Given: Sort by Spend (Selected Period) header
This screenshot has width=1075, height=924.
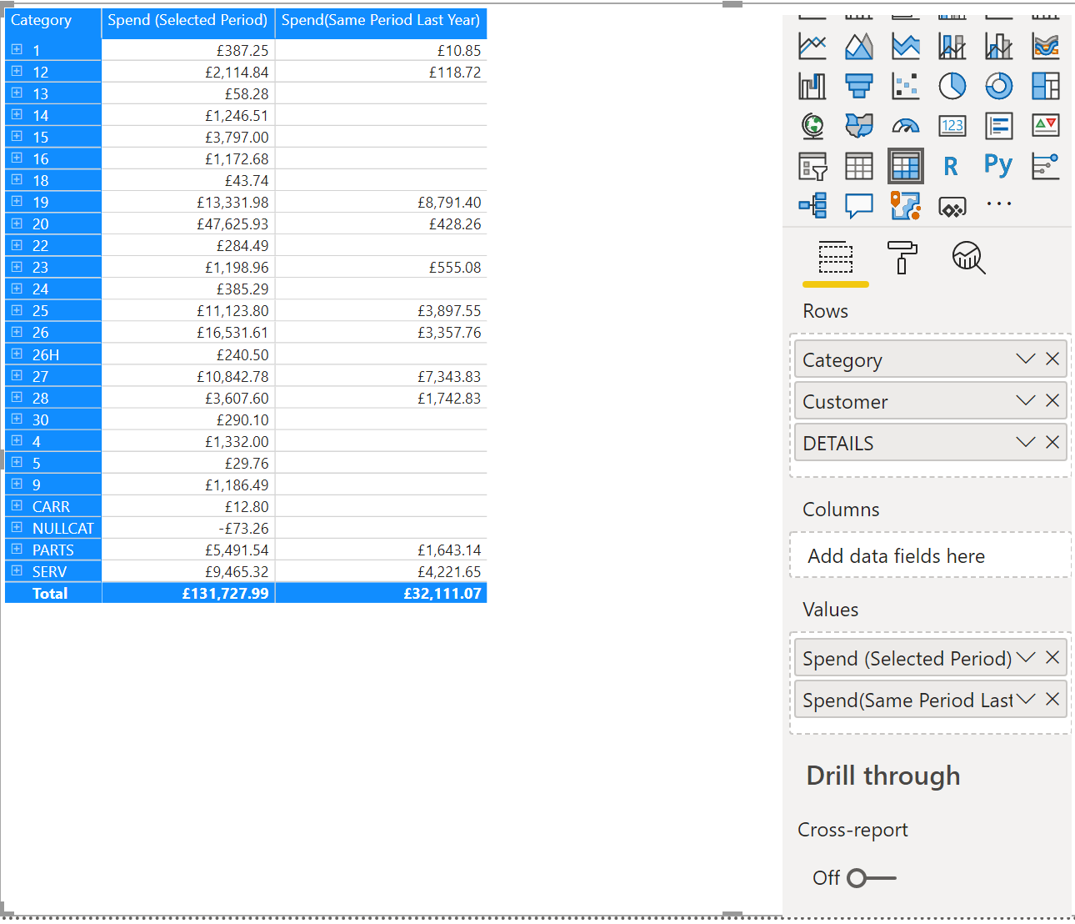Looking at the screenshot, I should [x=188, y=23].
